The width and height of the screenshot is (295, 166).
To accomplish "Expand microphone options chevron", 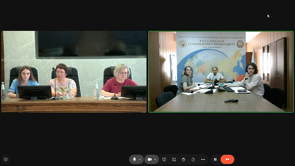I will click(x=140, y=159).
